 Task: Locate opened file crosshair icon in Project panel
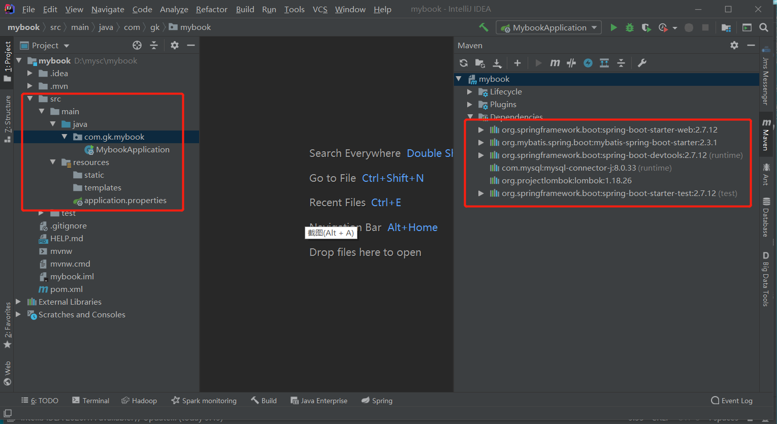(137, 45)
